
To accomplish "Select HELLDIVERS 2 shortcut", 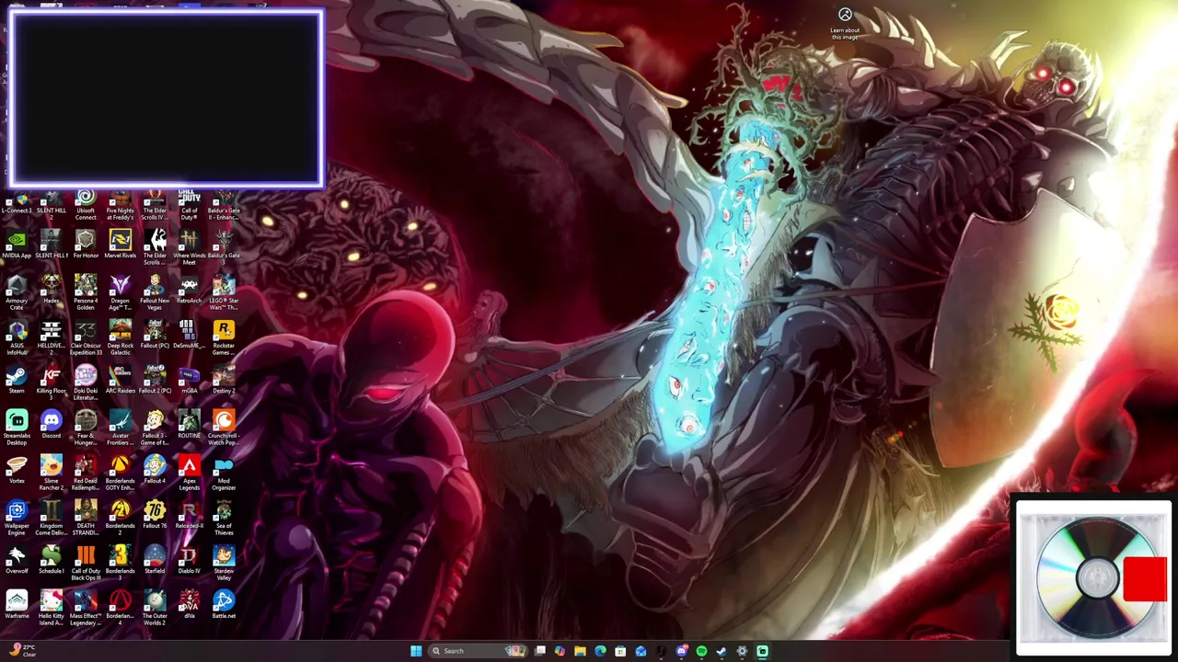I will click(51, 338).
